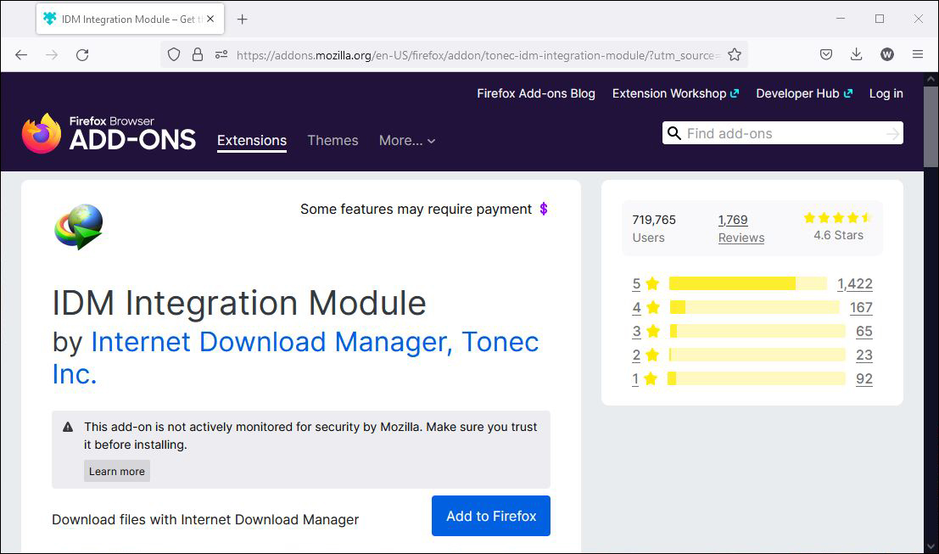Viewport: 939px width, 554px height.
Task: Click the tracking protection shield icon
Action: click(176, 54)
